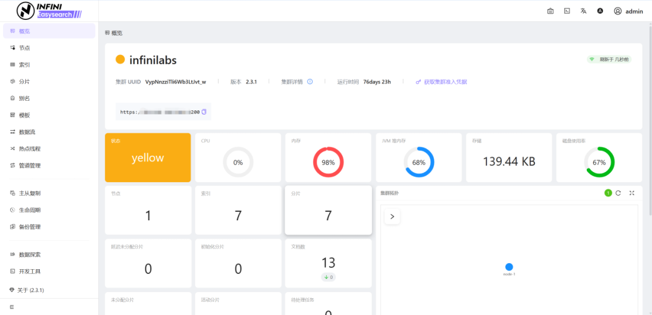Click the 延迟未分配分片 card showing 0
Viewport: 652px width, 315px height.
[x=148, y=263]
